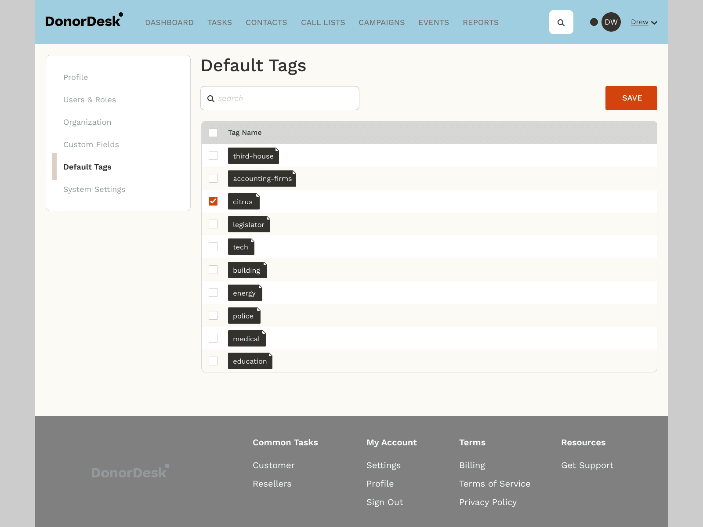The height and width of the screenshot is (527, 703).
Task: Open the header search button
Action: pos(561,22)
